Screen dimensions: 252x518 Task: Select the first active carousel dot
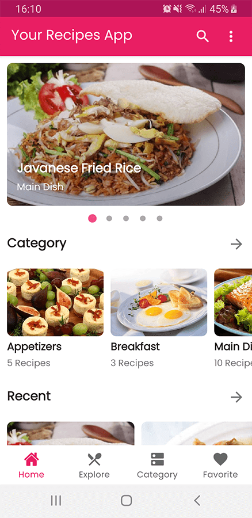click(x=93, y=218)
